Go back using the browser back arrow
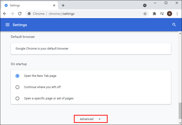182x125 pixels. click(x=5, y=14)
